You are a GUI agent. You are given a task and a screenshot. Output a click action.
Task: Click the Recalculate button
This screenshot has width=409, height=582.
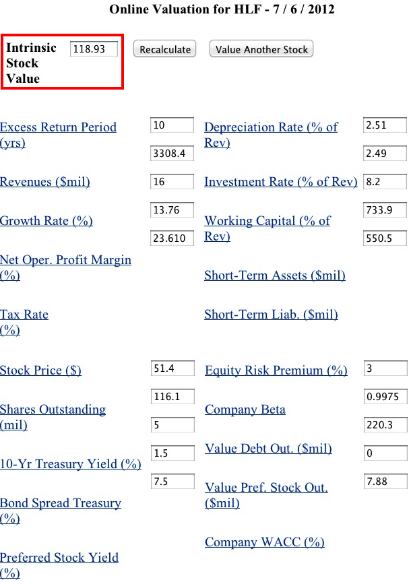click(x=164, y=49)
